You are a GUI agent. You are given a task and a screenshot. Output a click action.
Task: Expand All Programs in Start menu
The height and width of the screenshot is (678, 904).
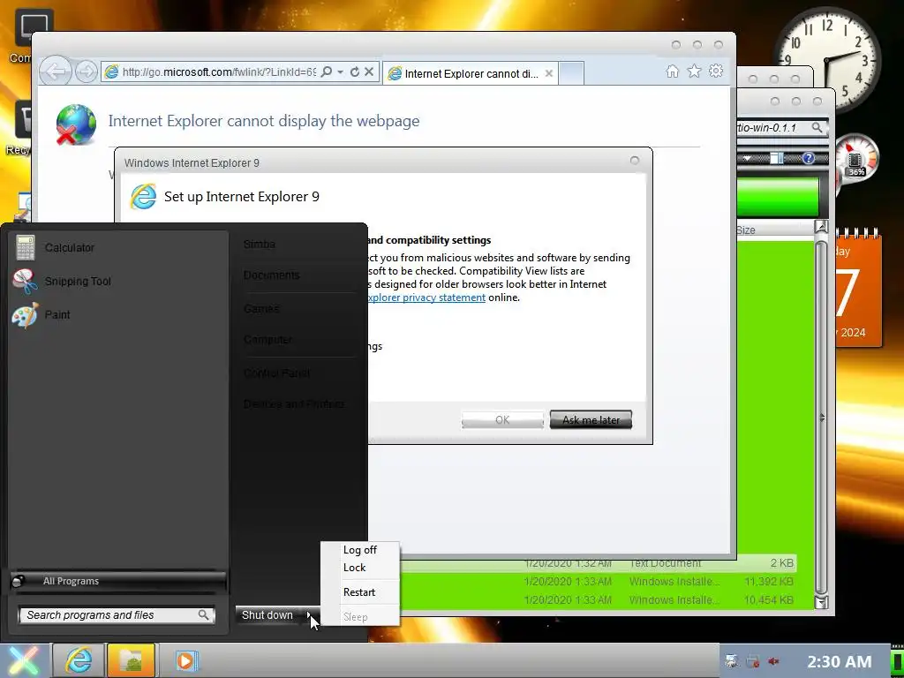click(118, 581)
